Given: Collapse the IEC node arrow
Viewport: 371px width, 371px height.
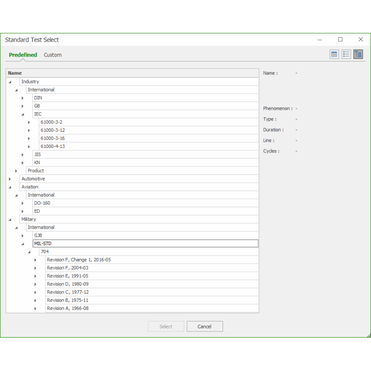Looking at the screenshot, I should point(22,114).
